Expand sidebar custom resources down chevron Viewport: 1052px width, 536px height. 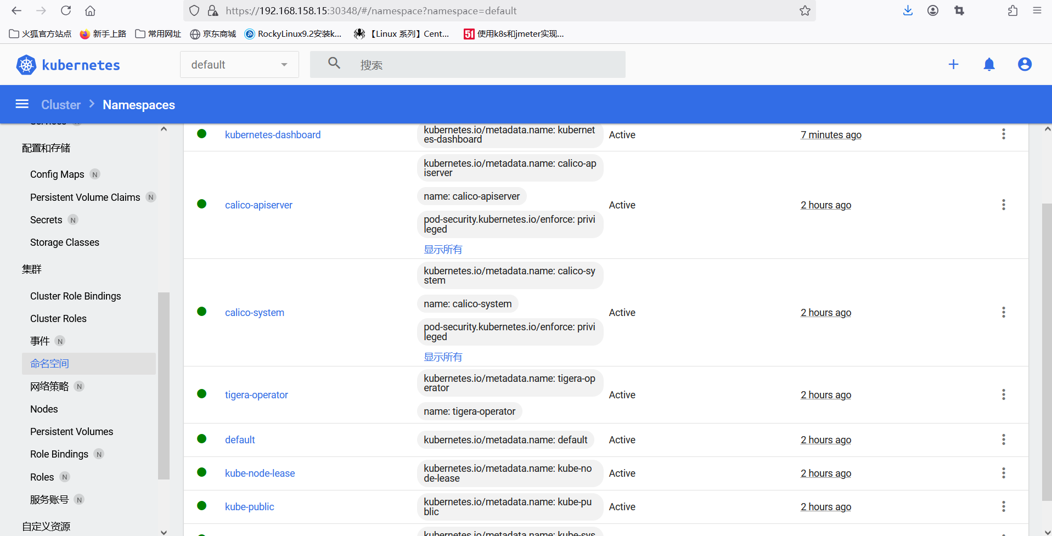164,532
